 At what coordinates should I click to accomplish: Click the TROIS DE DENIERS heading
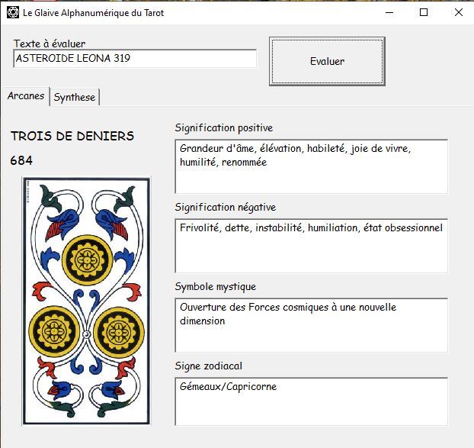(x=72, y=136)
